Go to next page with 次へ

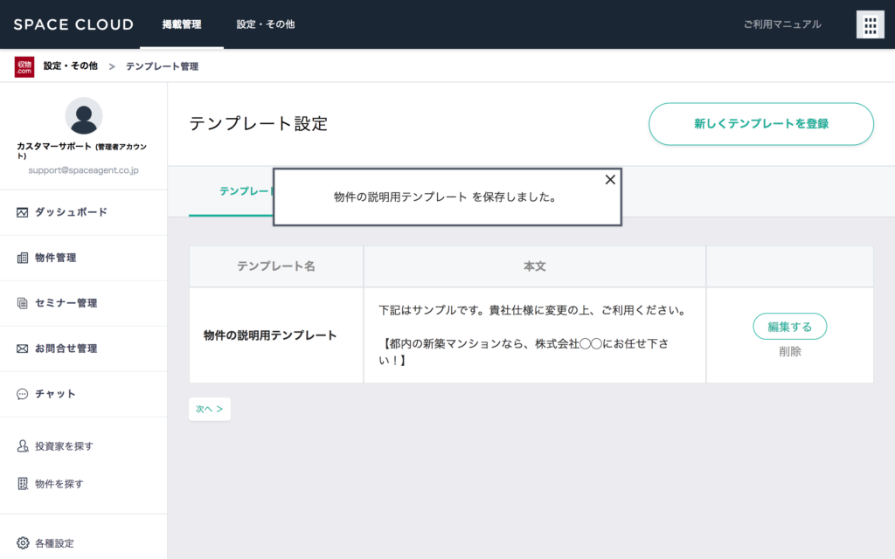coord(210,409)
